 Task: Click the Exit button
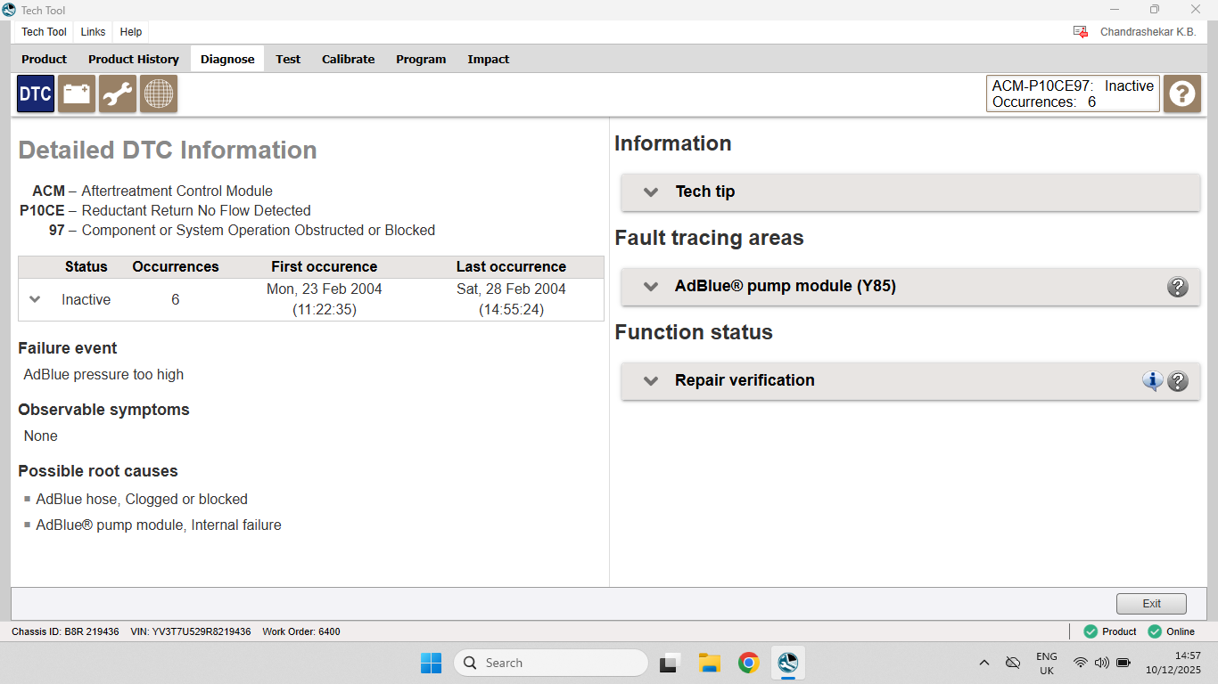click(1151, 604)
